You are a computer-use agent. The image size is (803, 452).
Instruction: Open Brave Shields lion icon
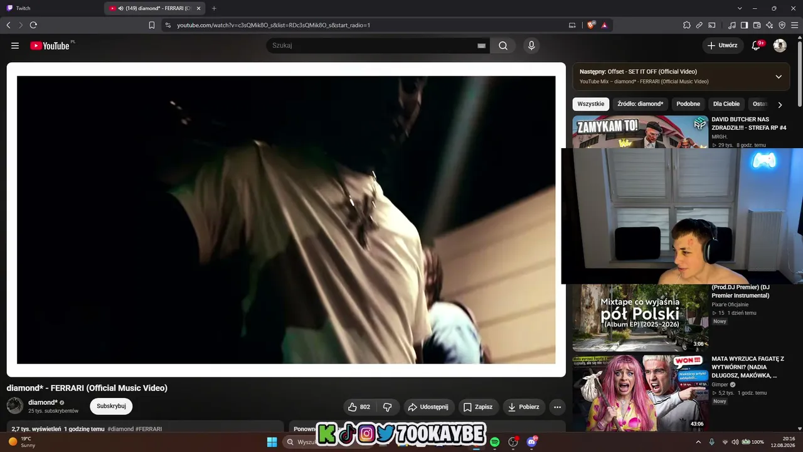[591, 25]
